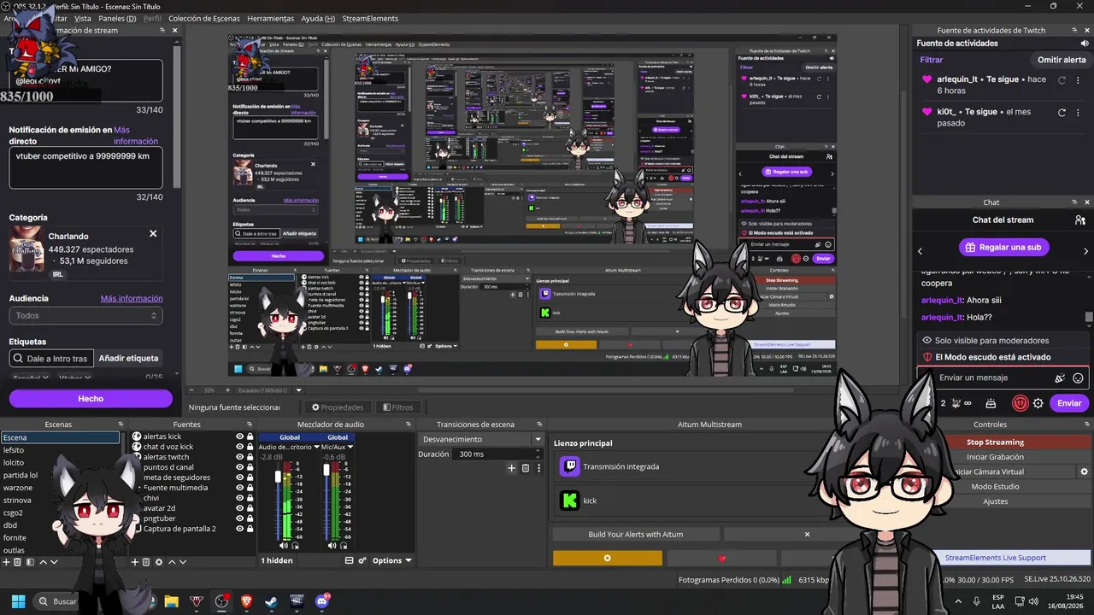Mute the Audio del escritorio channel

coord(284,545)
